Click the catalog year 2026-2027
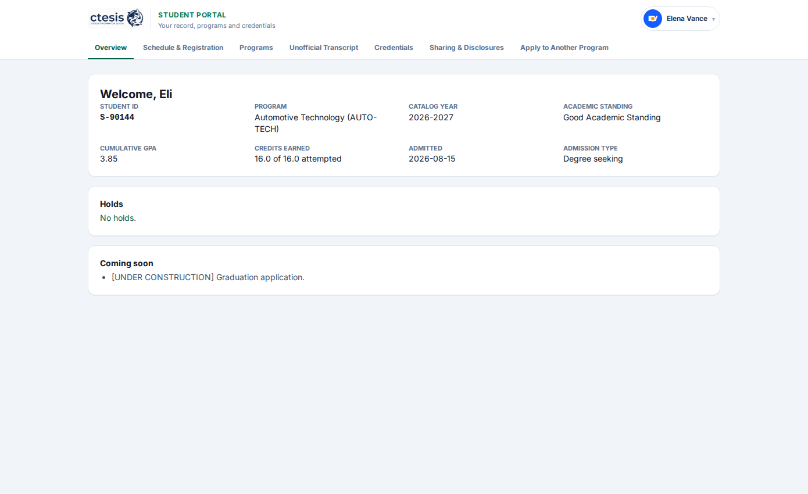The width and height of the screenshot is (808, 494). tap(431, 117)
